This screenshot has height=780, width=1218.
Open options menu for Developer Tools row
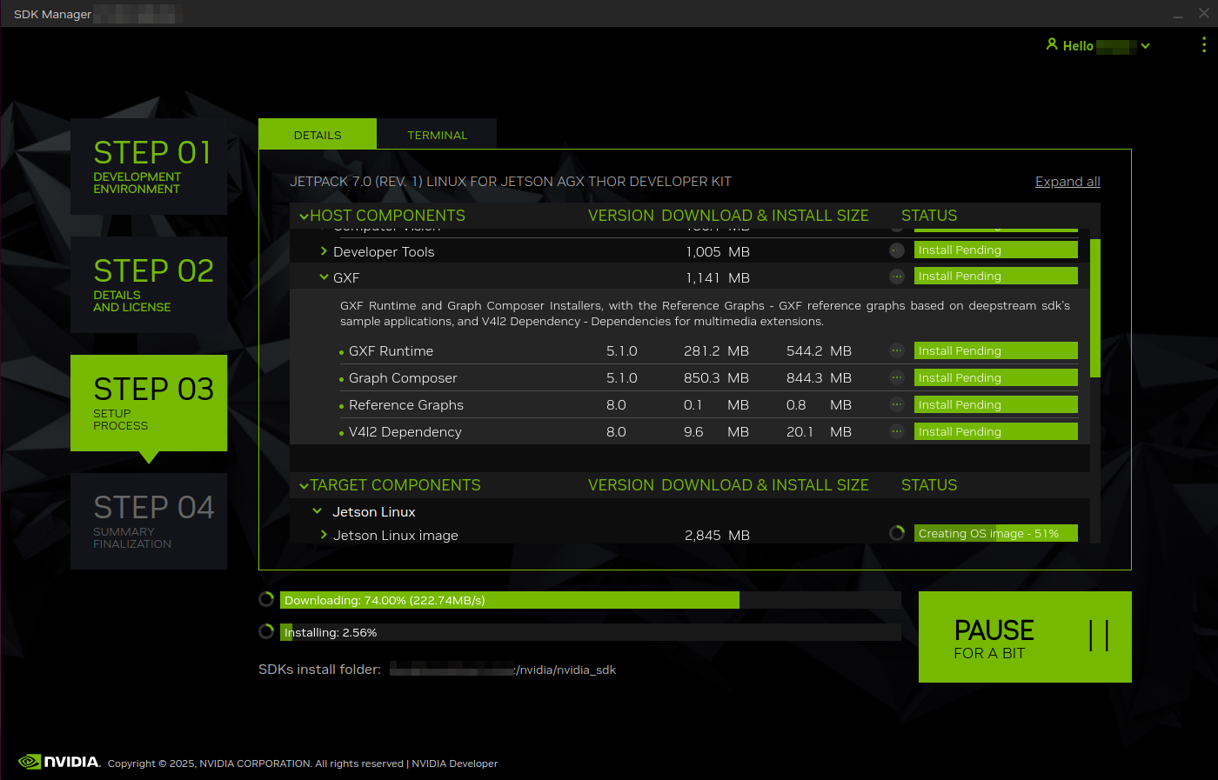pyautogui.click(x=897, y=250)
